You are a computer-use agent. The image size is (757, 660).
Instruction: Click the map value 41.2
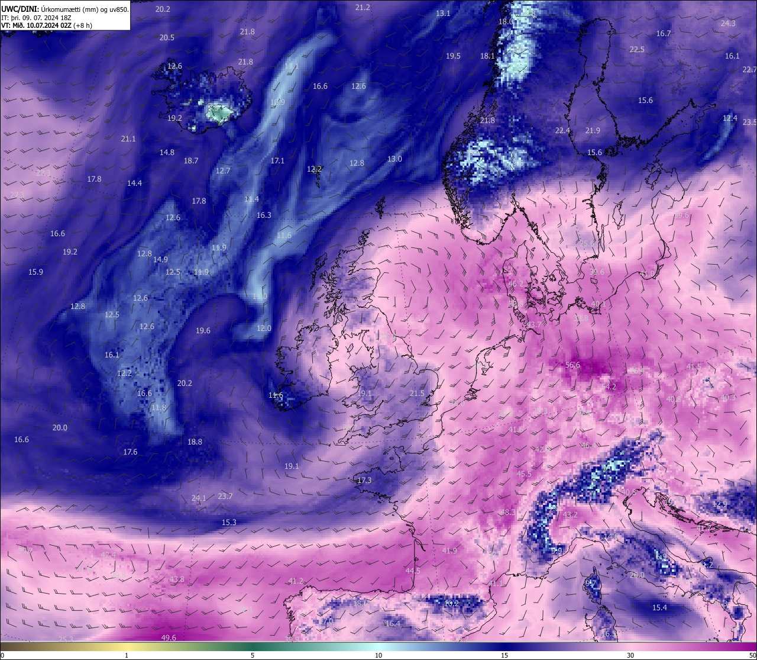pos(296,581)
